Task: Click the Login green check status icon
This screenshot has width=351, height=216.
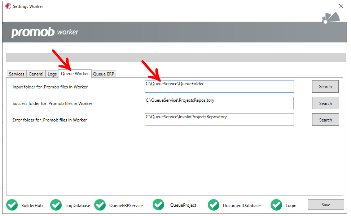Action: [276, 205]
